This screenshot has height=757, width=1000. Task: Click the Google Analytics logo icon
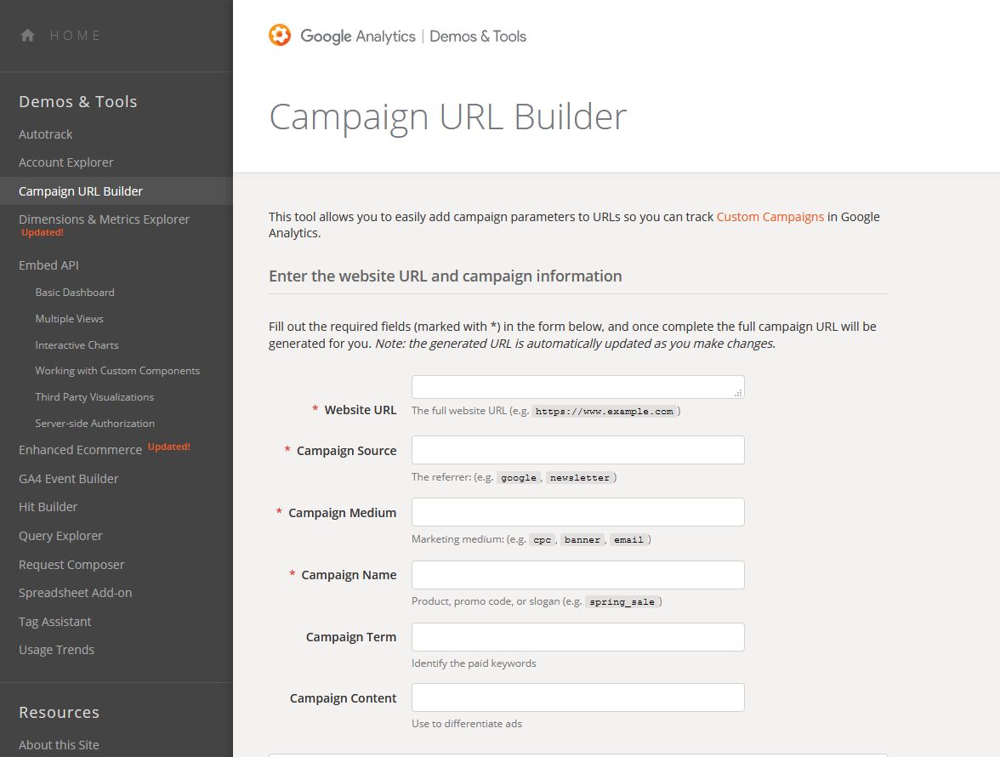pos(280,36)
